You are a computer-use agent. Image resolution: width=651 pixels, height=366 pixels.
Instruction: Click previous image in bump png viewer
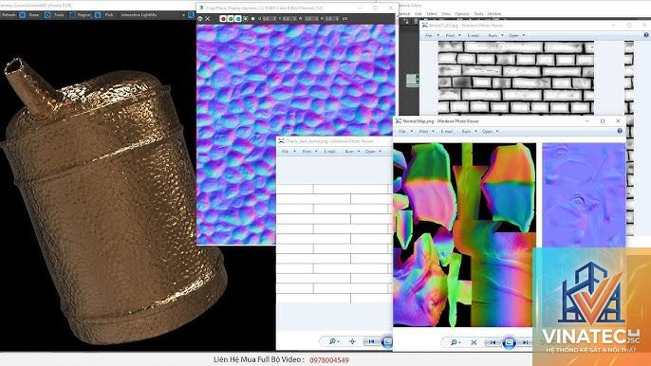click(x=372, y=341)
